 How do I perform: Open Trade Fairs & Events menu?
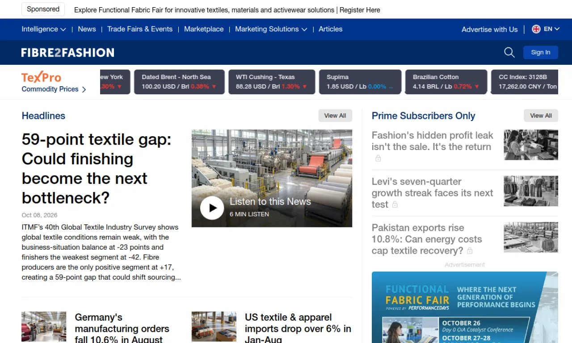pyautogui.click(x=140, y=29)
